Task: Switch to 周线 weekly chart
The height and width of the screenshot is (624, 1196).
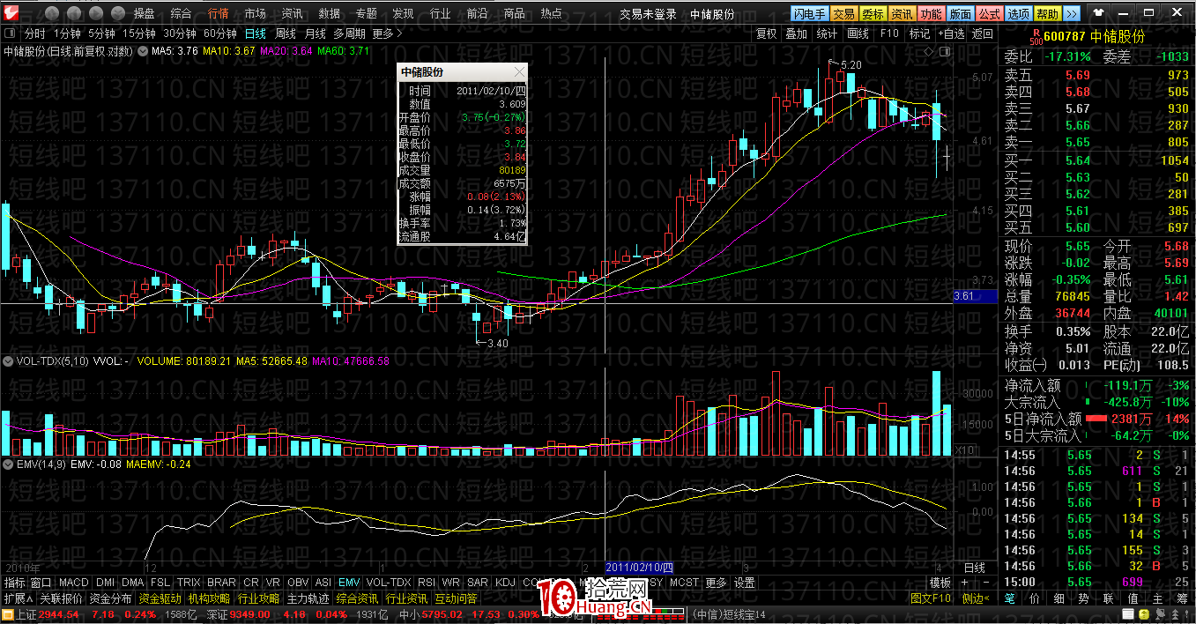Action: click(x=286, y=33)
